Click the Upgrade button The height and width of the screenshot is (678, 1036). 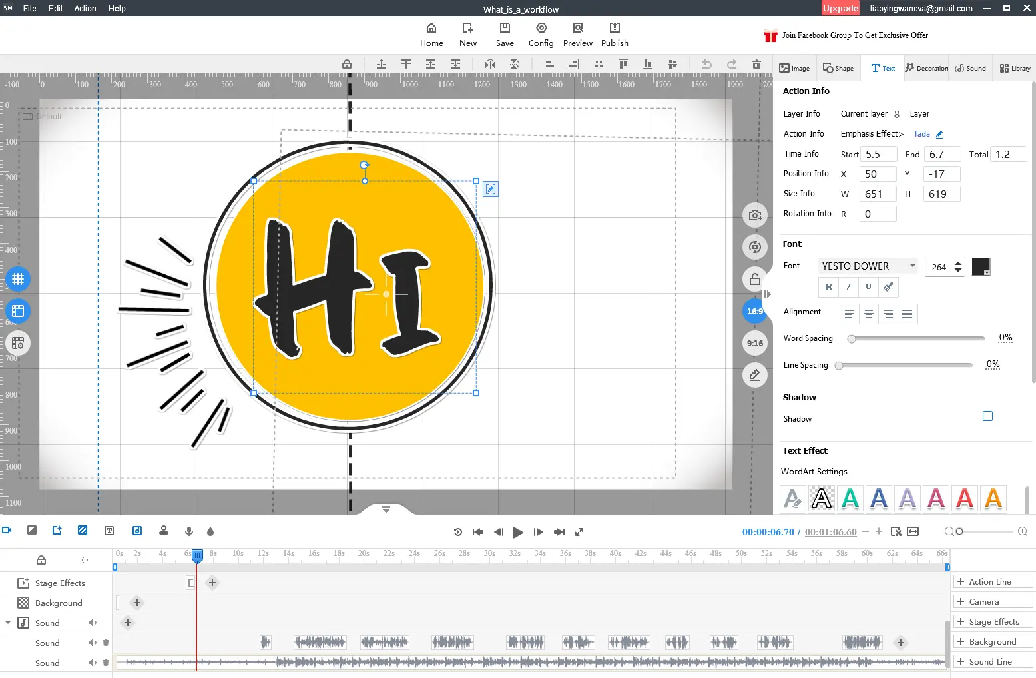tap(840, 9)
